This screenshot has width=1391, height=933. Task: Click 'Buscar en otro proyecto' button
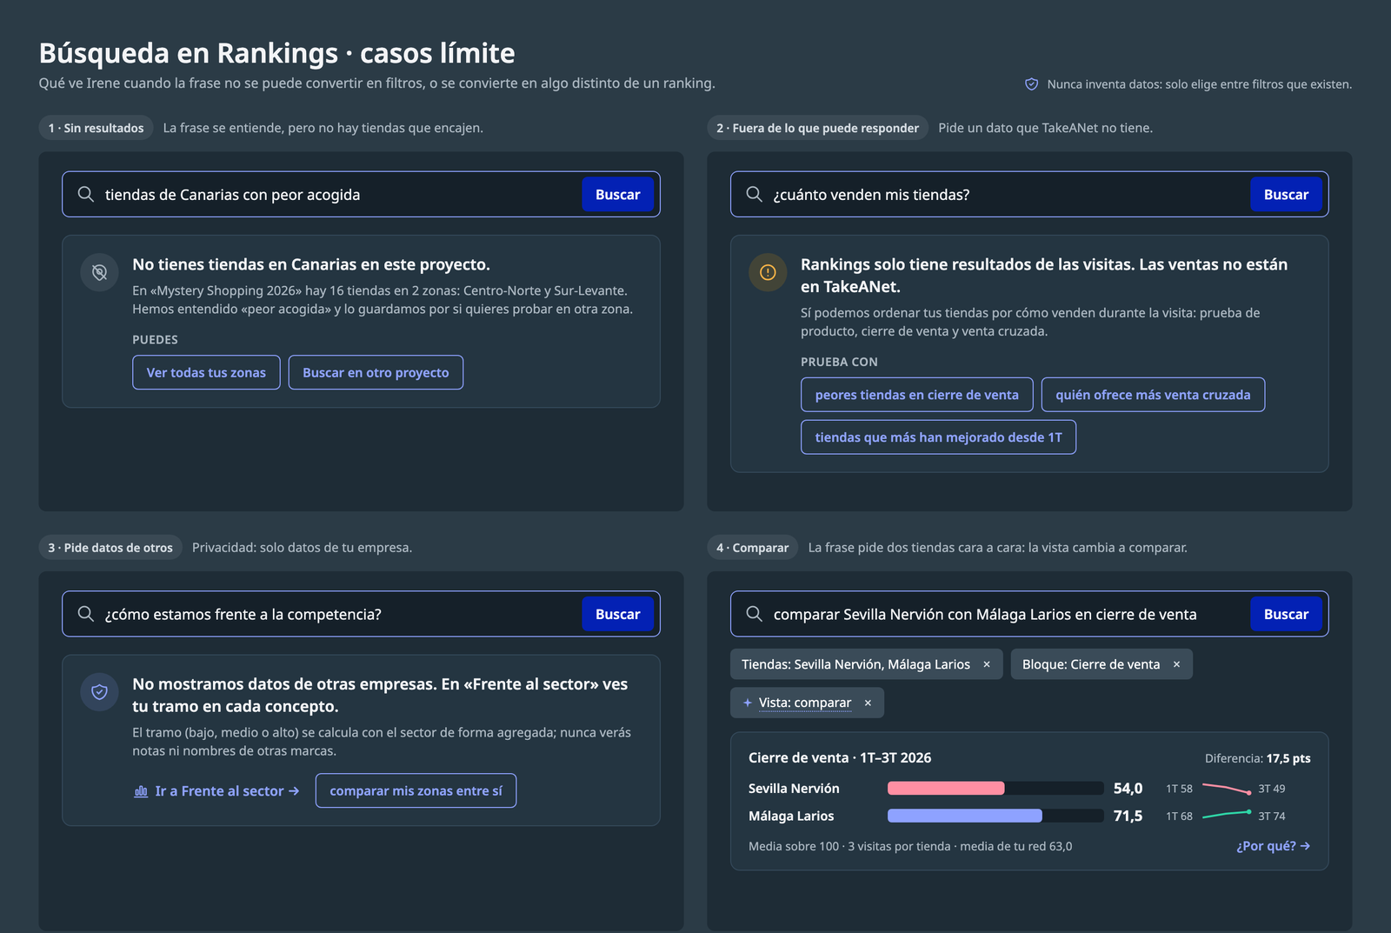point(376,372)
